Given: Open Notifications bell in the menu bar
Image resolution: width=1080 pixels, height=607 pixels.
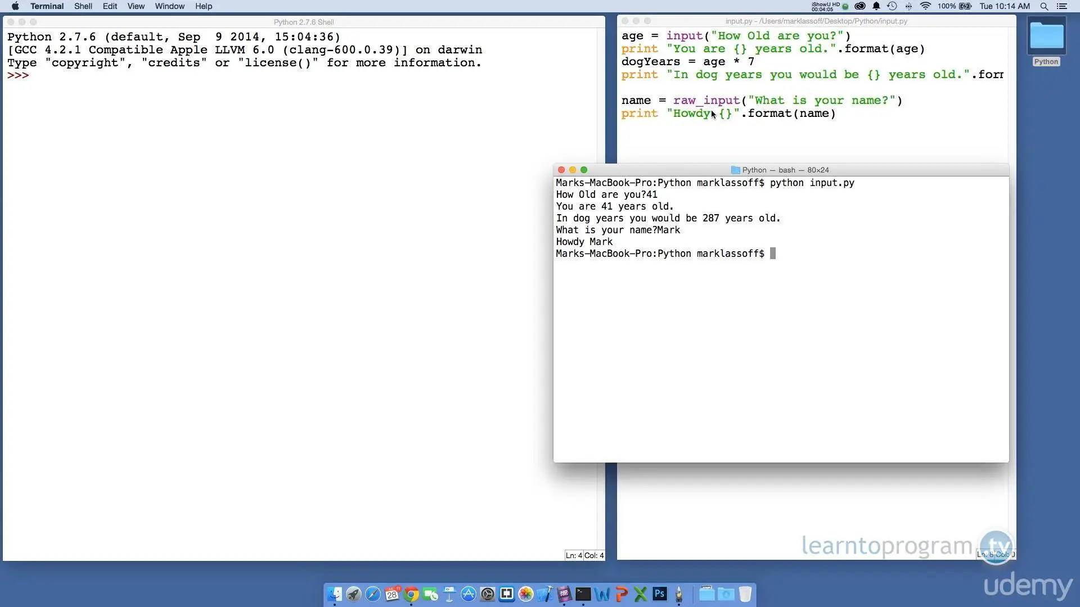Looking at the screenshot, I should tap(876, 6).
